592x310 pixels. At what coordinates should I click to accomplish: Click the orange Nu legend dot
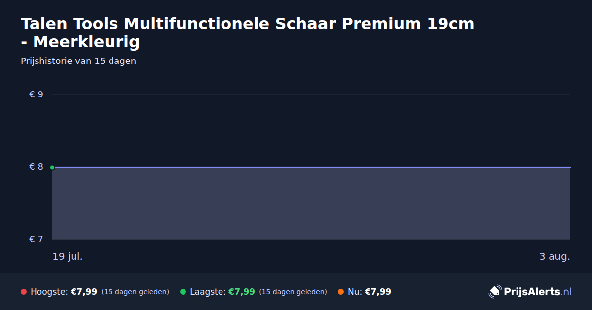point(341,292)
